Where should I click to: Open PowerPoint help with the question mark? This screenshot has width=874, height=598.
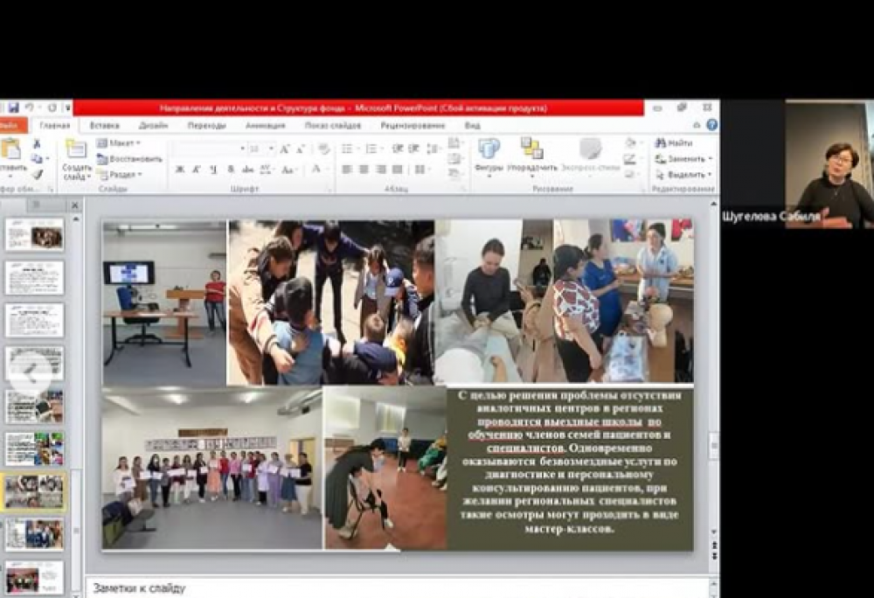[x=711, y=125]
